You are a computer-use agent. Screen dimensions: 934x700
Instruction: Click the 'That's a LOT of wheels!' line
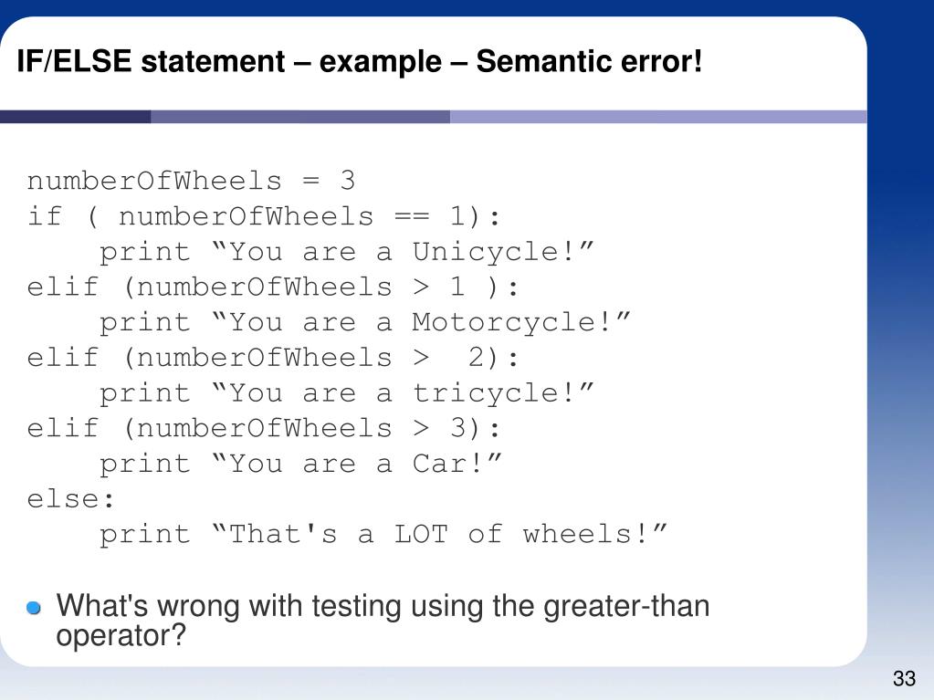pos(383,535)
